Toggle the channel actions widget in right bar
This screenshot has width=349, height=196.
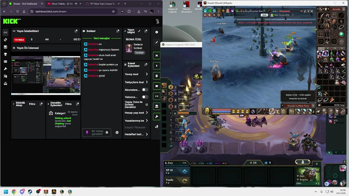pos(157,106)
